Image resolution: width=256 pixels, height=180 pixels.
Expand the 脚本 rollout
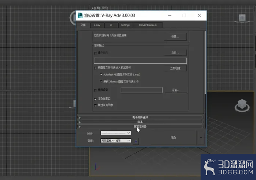[140, 122]
